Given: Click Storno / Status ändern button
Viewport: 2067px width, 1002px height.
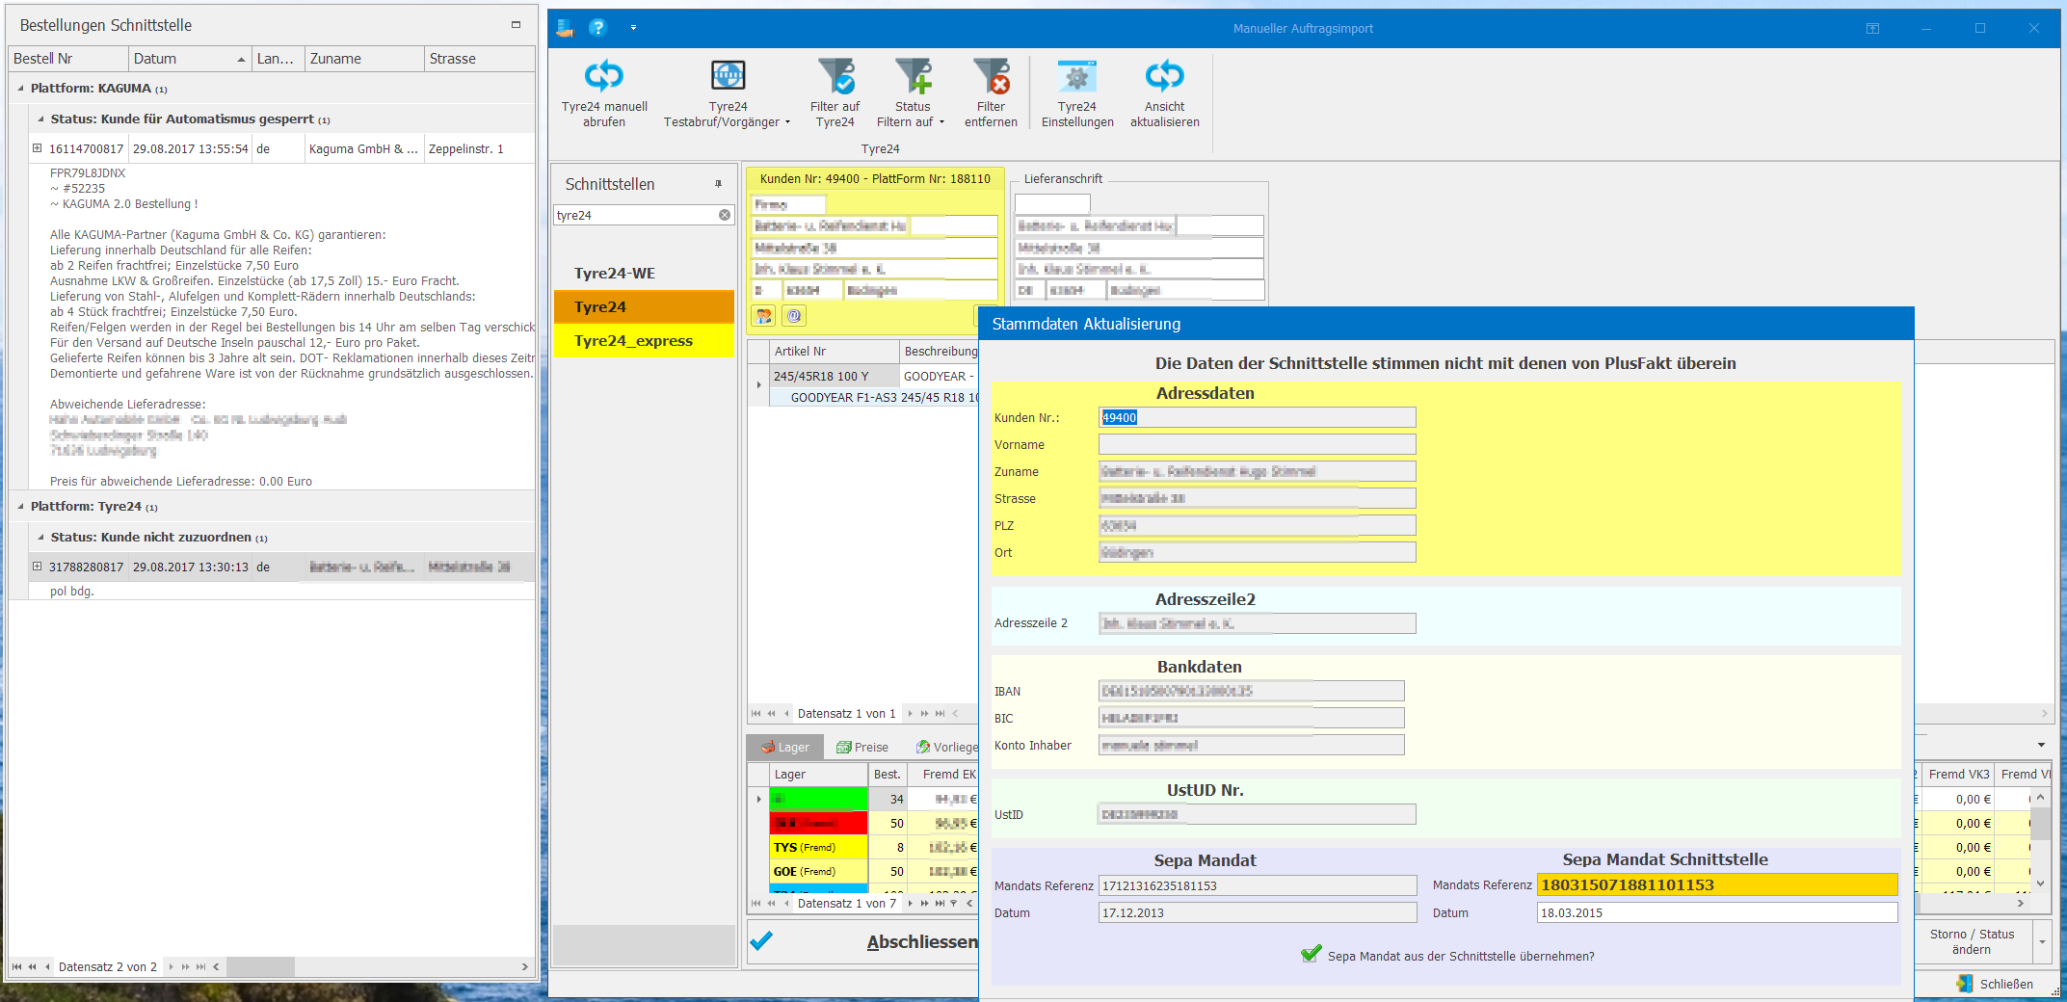Looking at the screenshot, I should pos(1972,941).
